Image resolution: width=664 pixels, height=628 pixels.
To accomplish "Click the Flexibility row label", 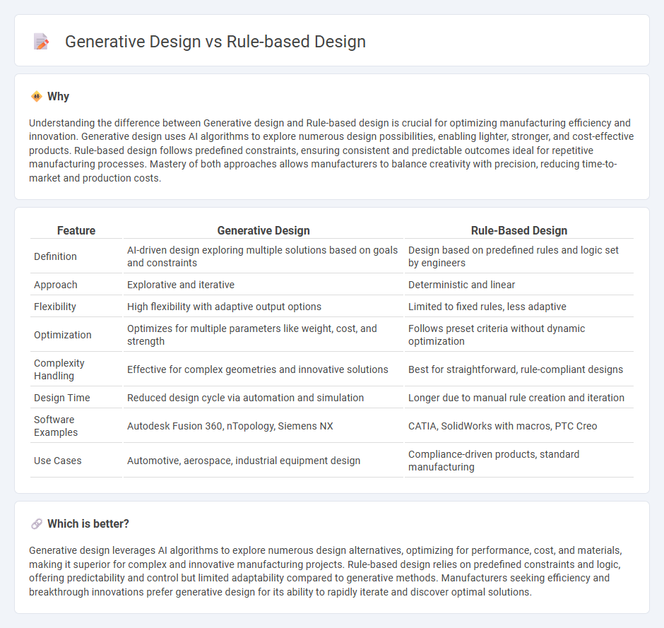I will coord(55,307).
